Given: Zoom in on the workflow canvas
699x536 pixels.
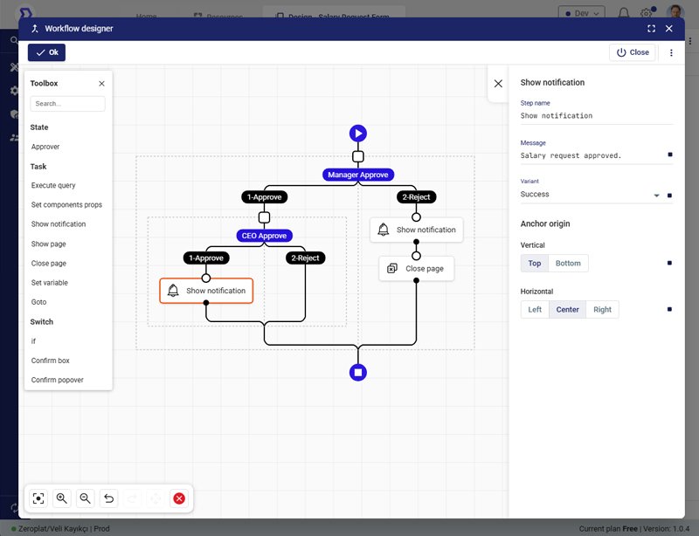Looking at the screenshot, I should coord(62,498).
